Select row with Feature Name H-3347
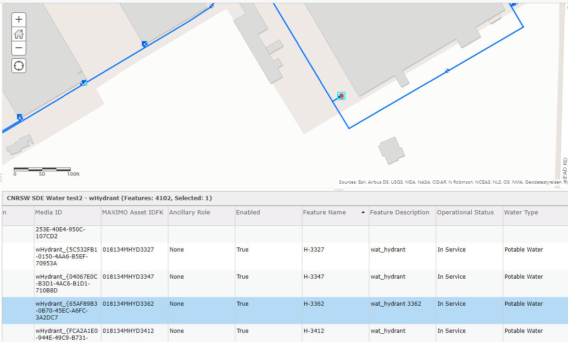This screenshot has width=568, height=342. pos(285,284)
